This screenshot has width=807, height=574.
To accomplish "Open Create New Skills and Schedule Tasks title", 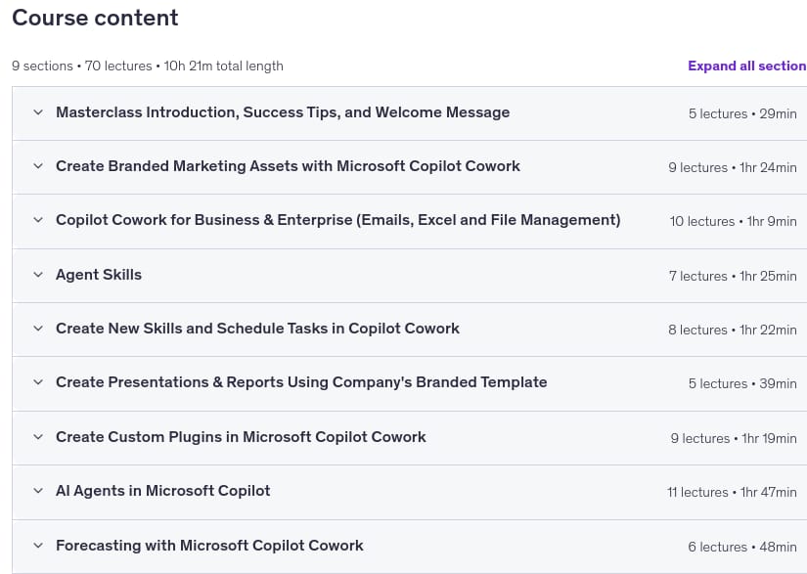I will pos(257,329).
